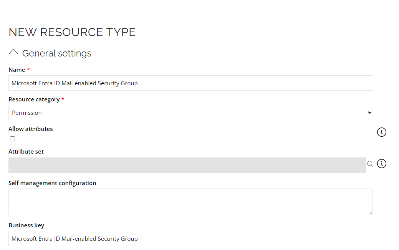Click the Resource category label

34,99
